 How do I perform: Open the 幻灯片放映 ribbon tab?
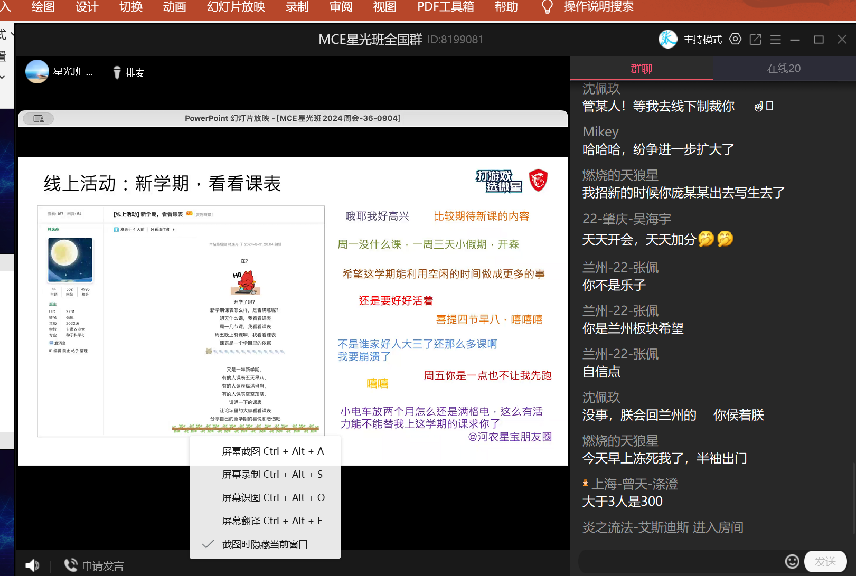236,7
